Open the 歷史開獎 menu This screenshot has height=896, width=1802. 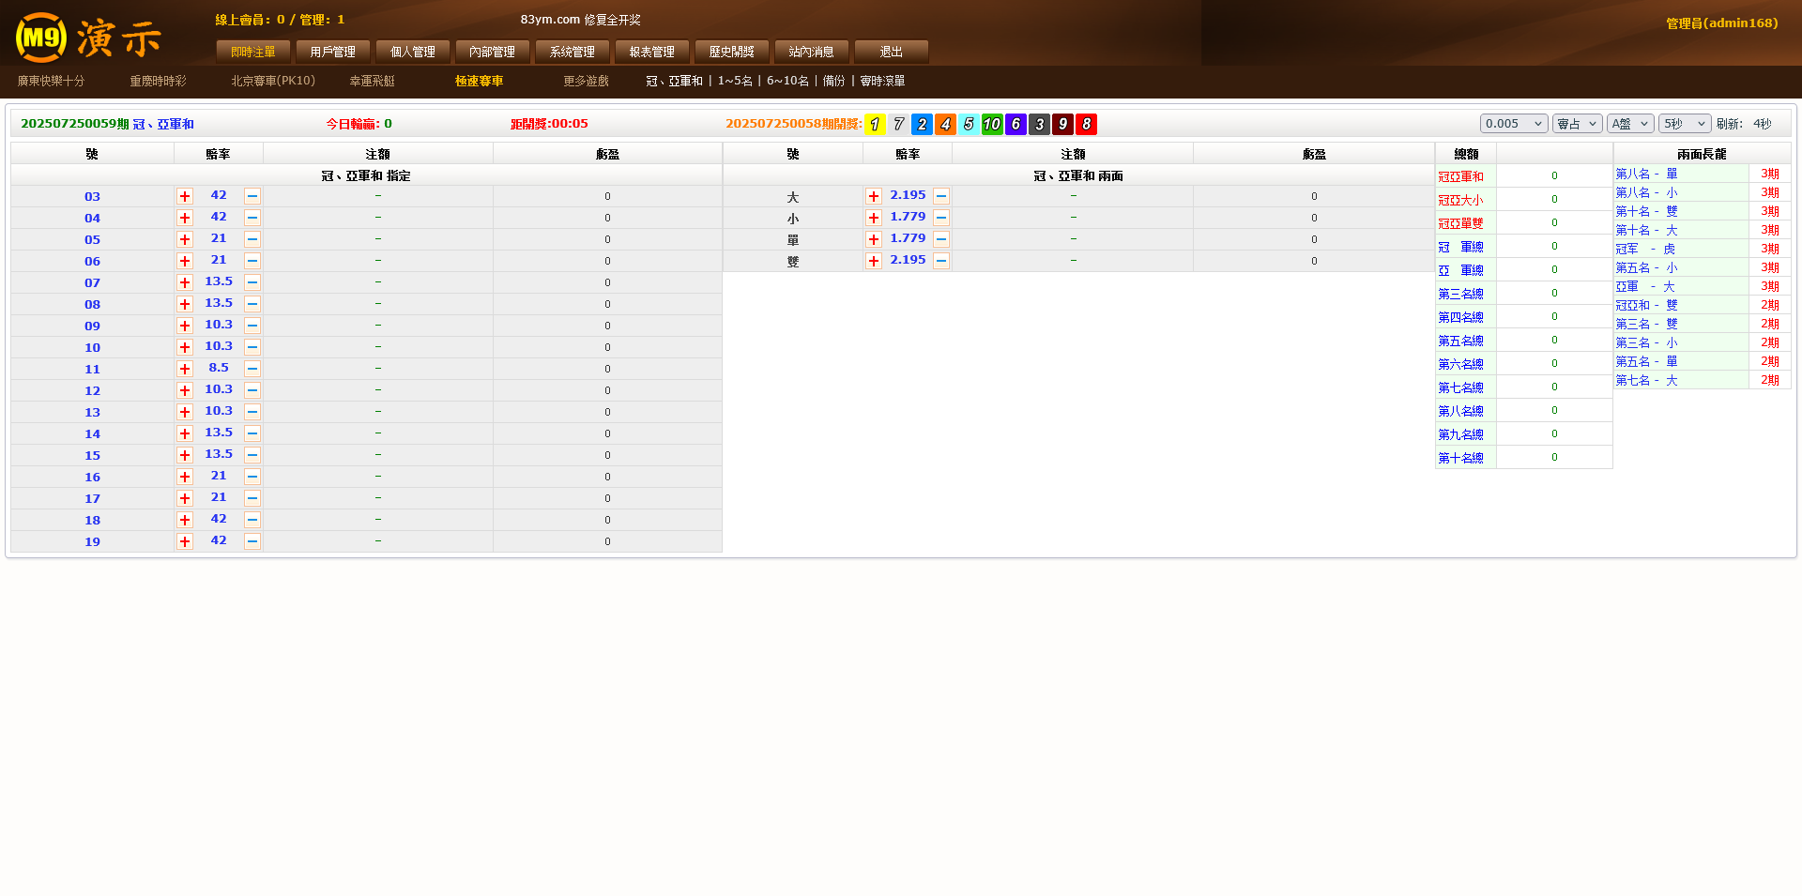[x=732, y=52]
